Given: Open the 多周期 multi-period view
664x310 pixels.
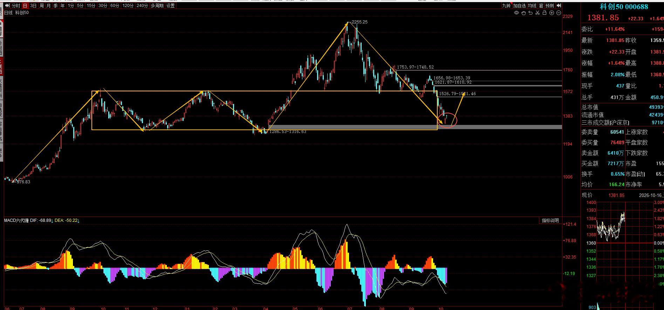Looking at the screenshot, I should point(157,6).
